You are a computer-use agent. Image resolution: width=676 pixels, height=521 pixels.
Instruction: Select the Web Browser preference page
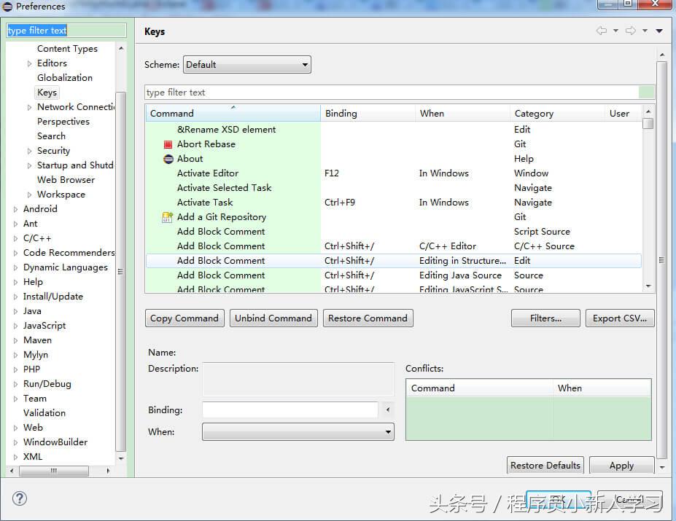[66, 179]
